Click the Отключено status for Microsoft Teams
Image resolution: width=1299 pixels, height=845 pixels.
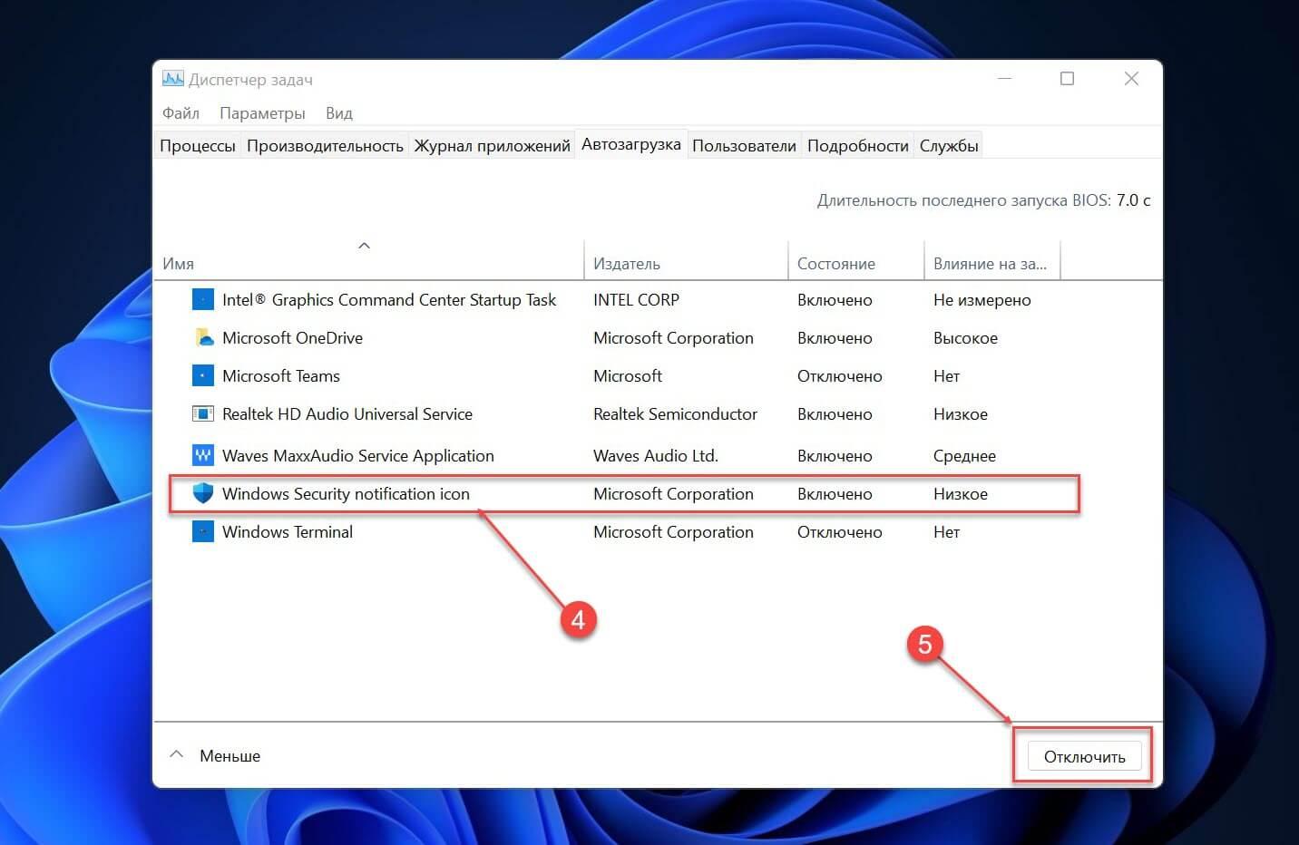pos(839,375)
